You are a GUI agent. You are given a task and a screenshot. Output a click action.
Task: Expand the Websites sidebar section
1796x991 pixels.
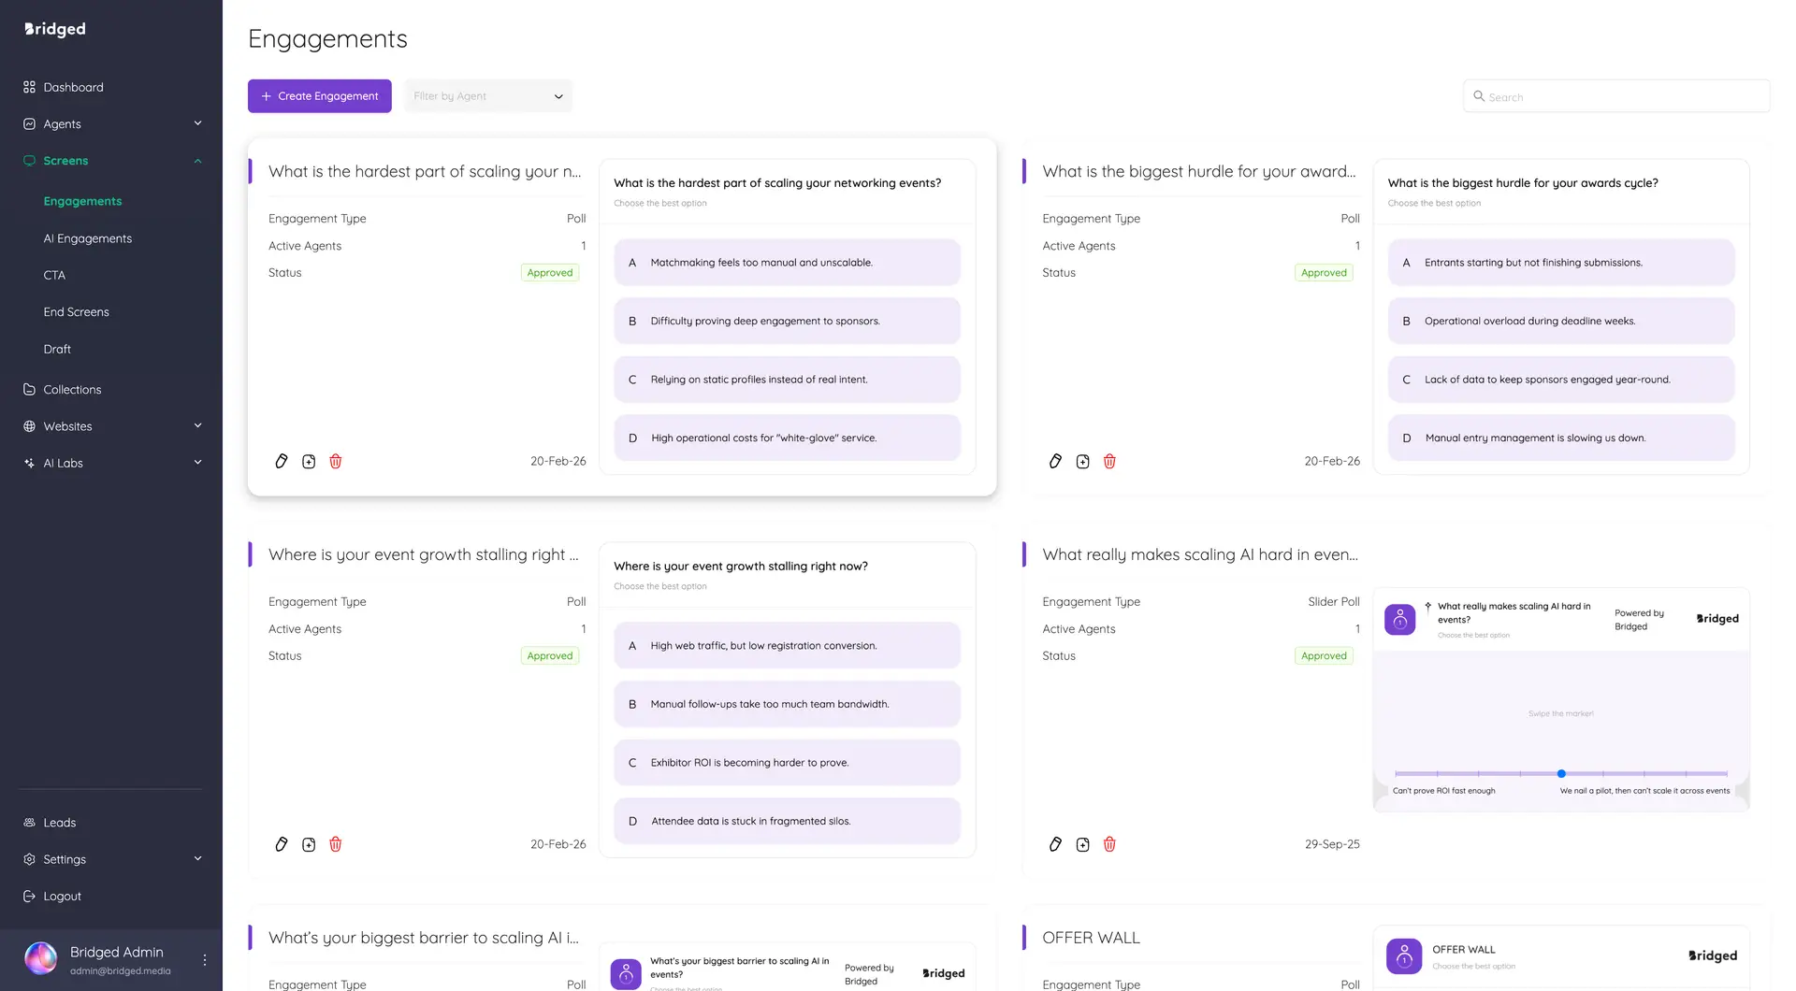[197, 425]
